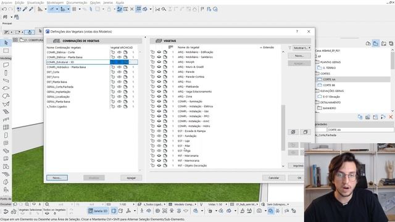Screen dimensions: 395x222
Task: Select the Roof tool in the toolbox
Action: (x=6, y=96)
